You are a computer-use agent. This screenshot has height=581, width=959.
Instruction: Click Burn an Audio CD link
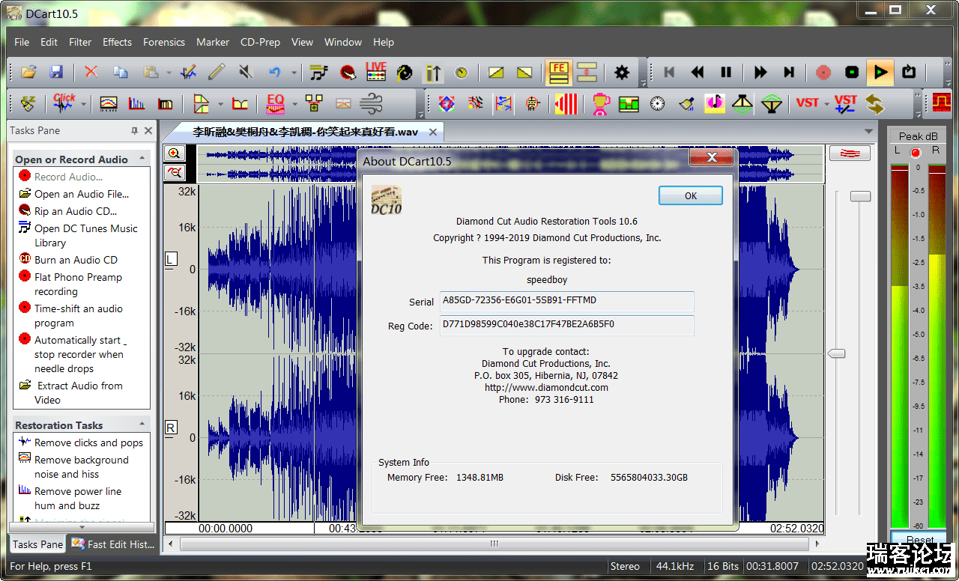click(76, 260)
